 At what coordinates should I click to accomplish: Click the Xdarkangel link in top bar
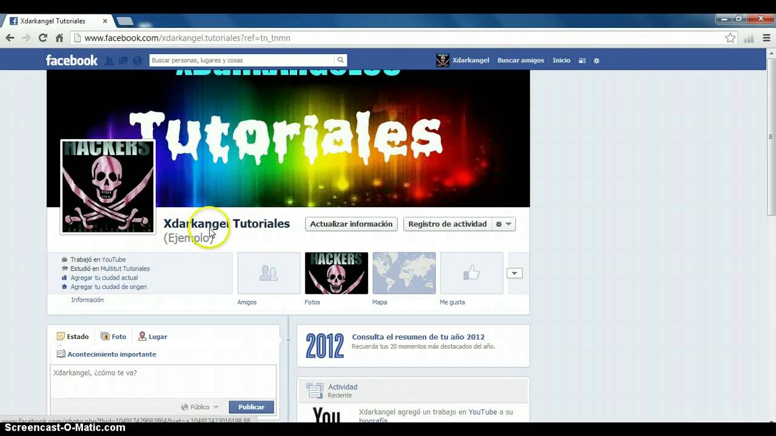[470, 61]
